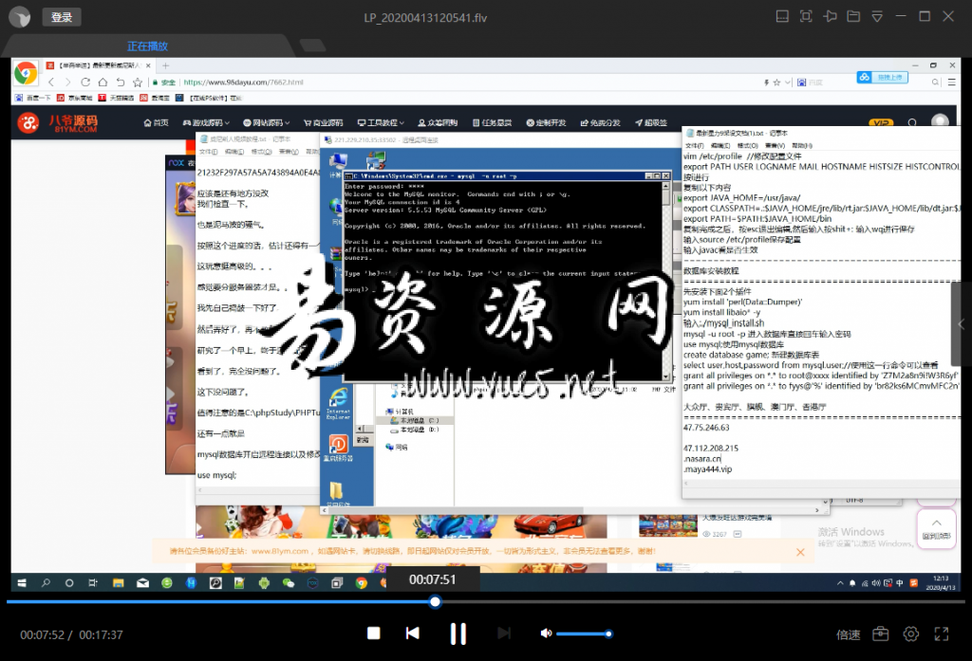The image size is (972, 661).
Task: Open Notepad 文件(F) menu on right window
Action: [x=694, y=146]
